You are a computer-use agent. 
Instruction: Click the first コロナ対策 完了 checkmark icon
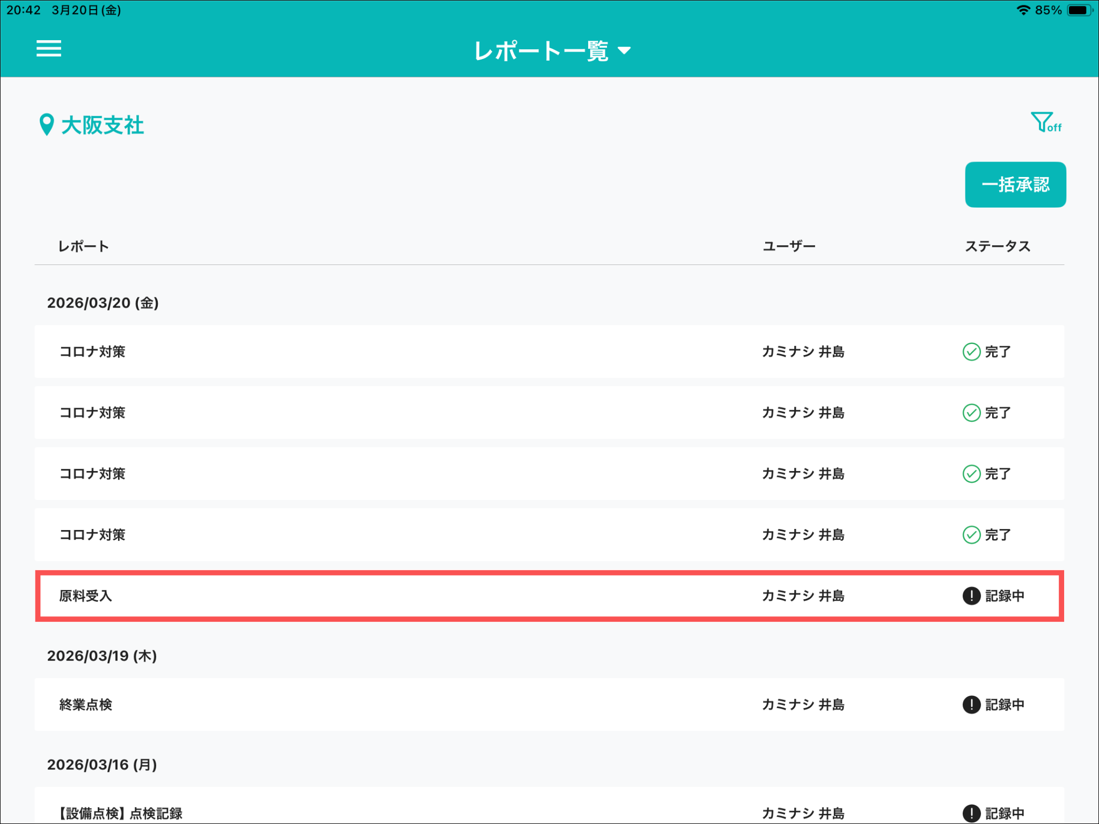[971, 352]
